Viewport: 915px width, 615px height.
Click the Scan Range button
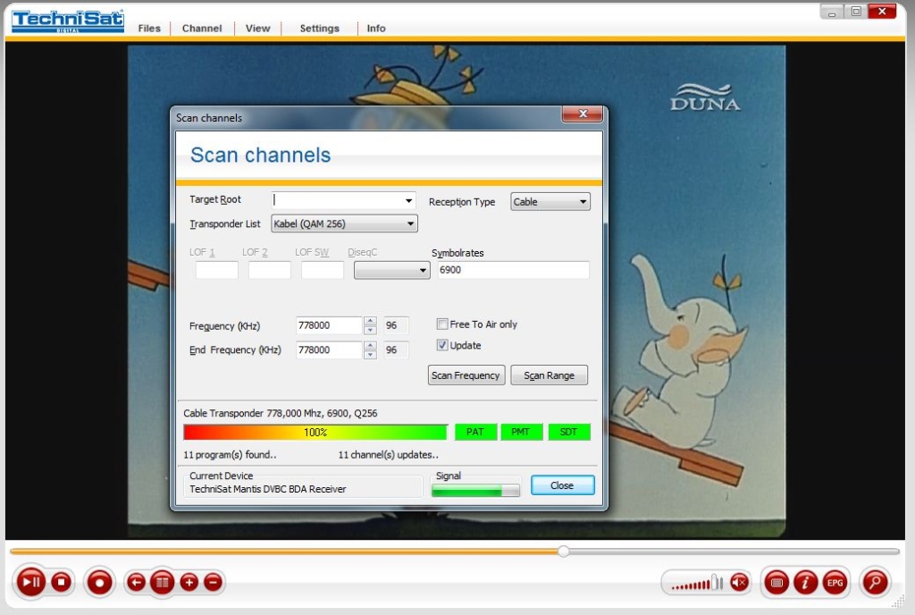(550, 375)
